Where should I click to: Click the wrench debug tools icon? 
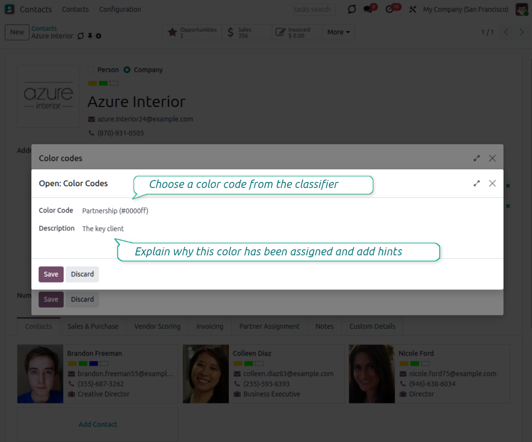pyautogui.click(x=412, y=9)
